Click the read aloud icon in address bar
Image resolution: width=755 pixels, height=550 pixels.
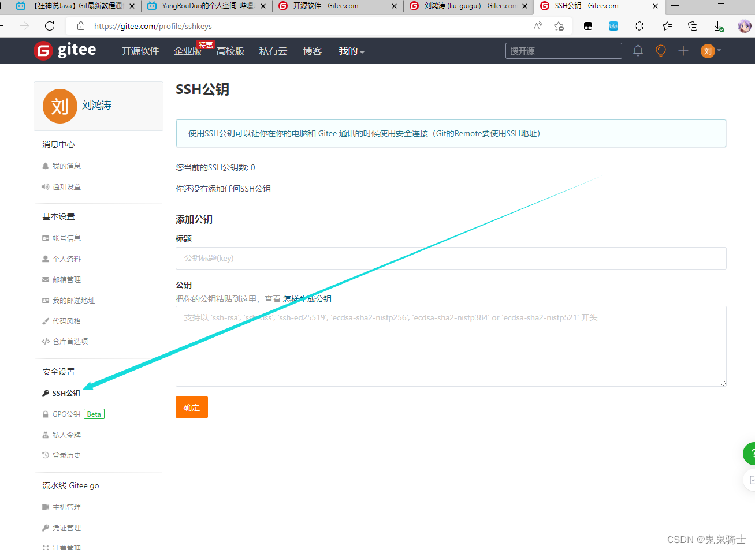538,26
